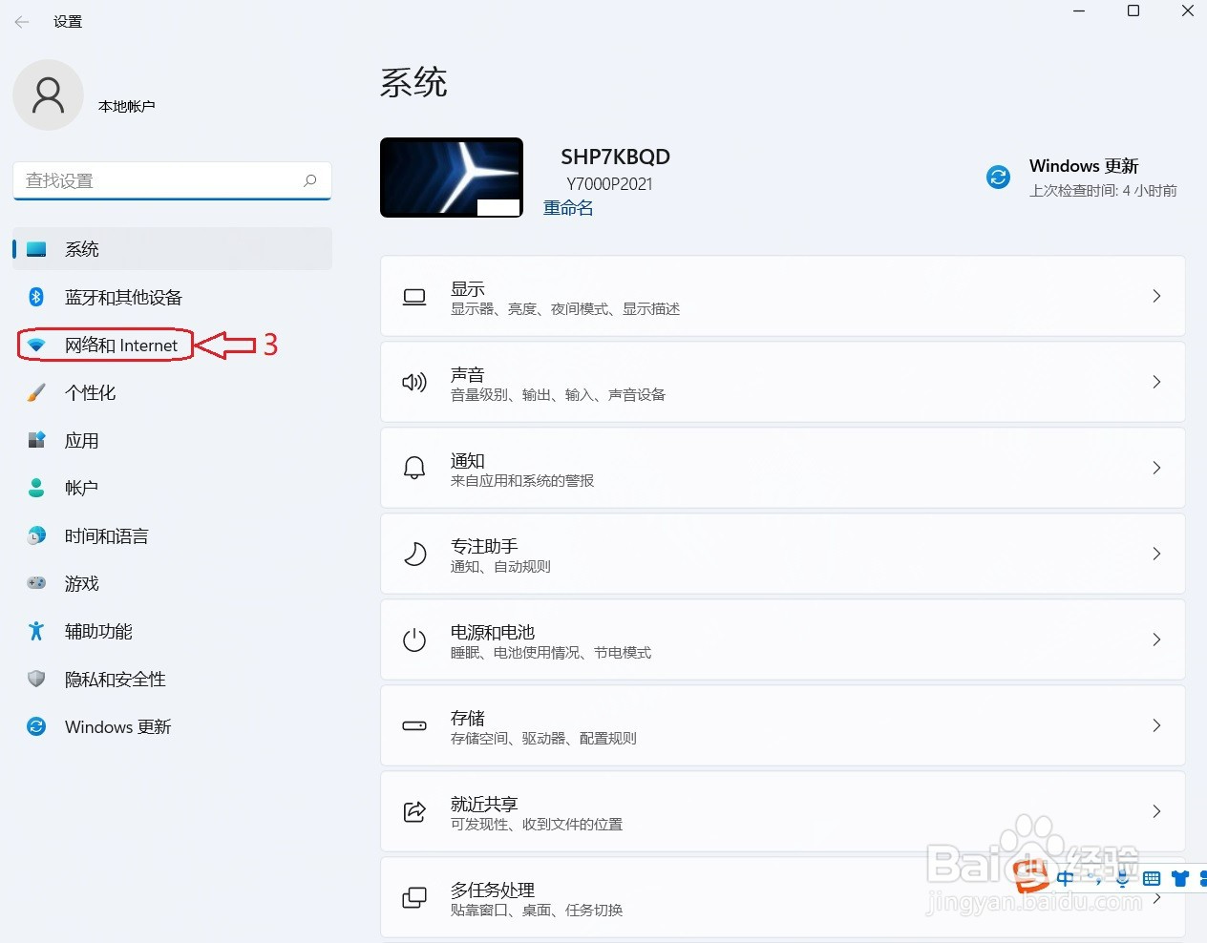Open the 多任务处理 settings card
Screen dimensions: 1207x943
783,897
